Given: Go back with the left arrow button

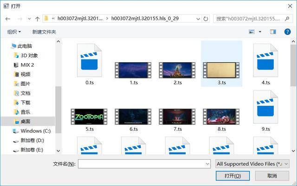Looking at the screenshot, I should tap(8, 19).
